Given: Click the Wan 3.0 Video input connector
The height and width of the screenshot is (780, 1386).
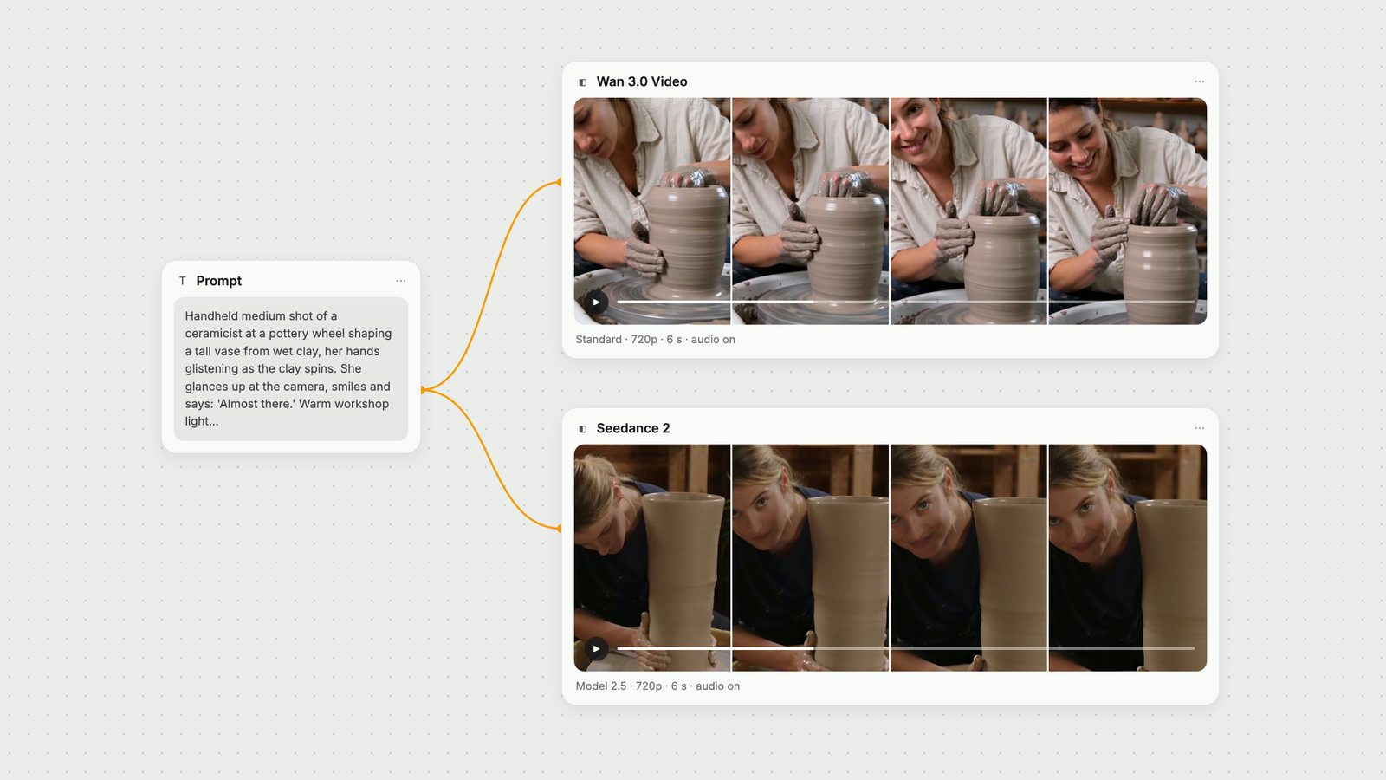Looking at the screenshot, I should [x=560, y=182].
